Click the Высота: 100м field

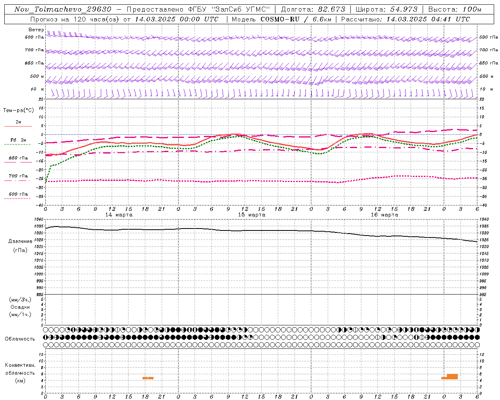(455, 9)
